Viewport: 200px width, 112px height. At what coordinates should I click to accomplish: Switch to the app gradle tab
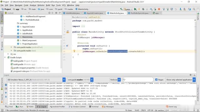(x=157, y=13)
